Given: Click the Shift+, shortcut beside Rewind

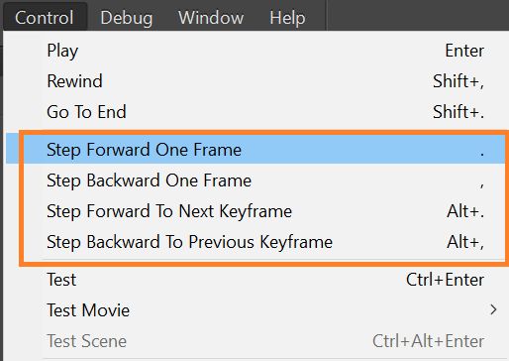Looking at the screenshot, I should click(458, 81).
